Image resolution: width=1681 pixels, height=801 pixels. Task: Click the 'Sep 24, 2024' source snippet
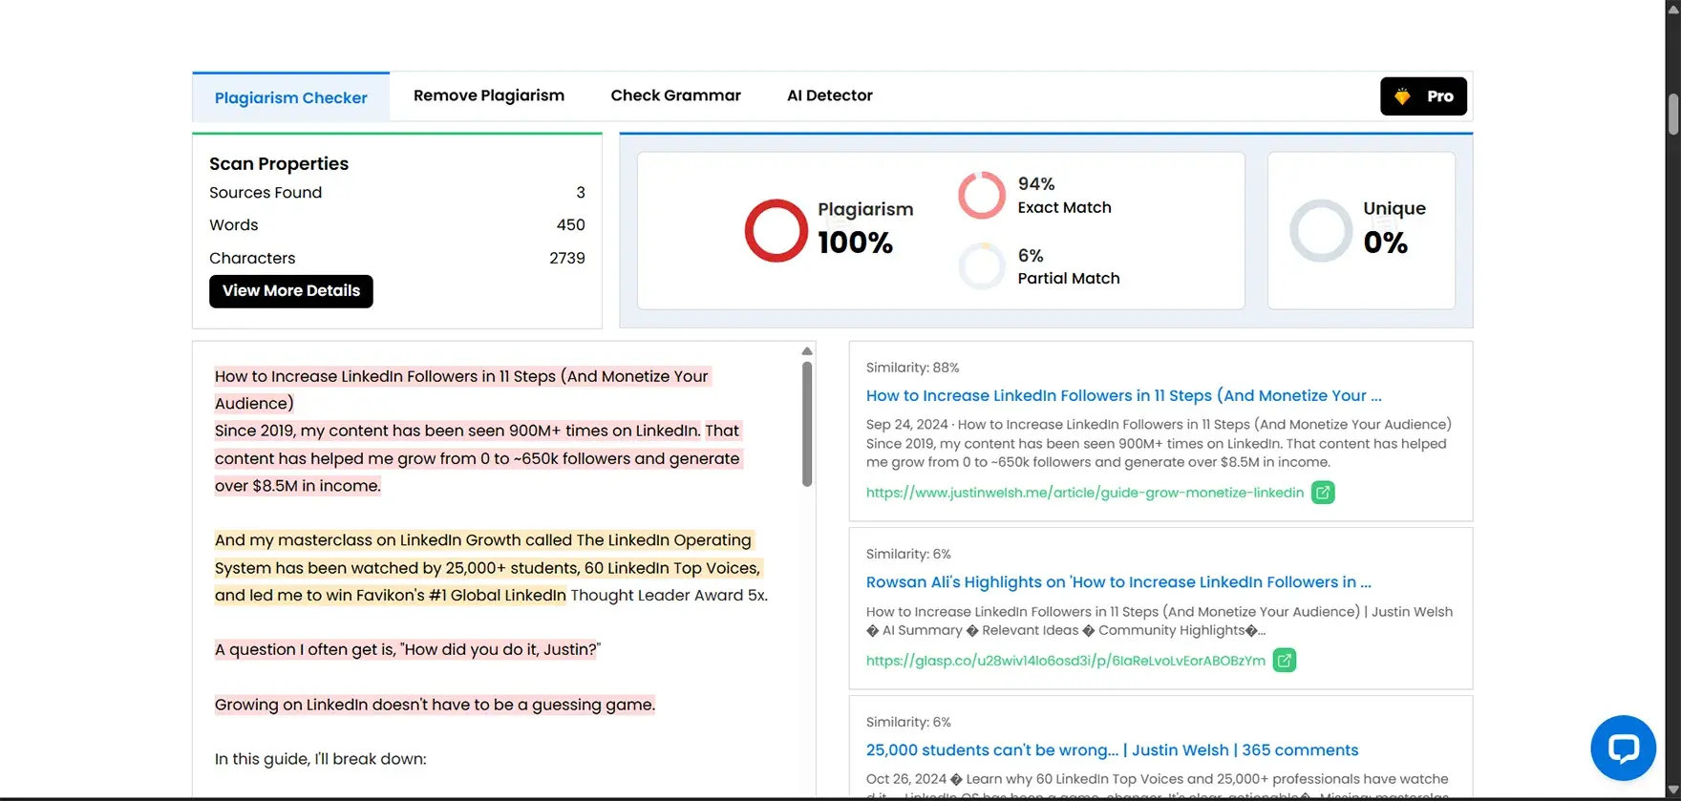pyautogui.click(x=1159, y=443)
